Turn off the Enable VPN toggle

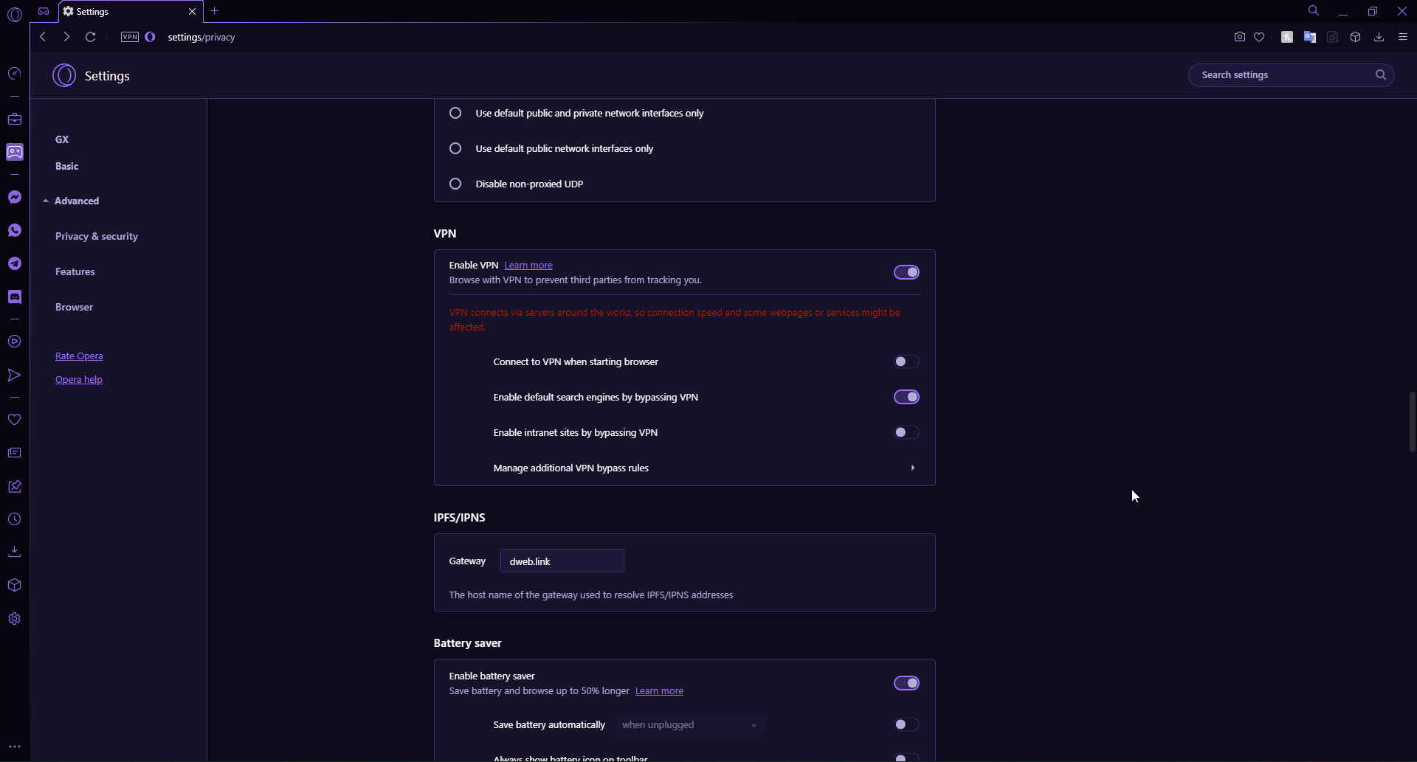(906, 272)
